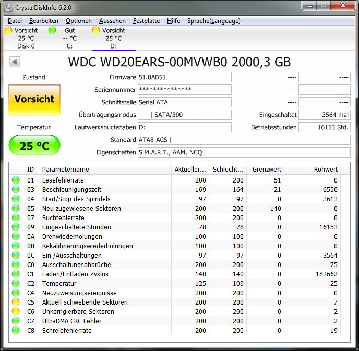This screenshot has width=359, height=351.
Task: Click the Schnittstelle field Serial ATA
Action: click(x=185, y=102)
